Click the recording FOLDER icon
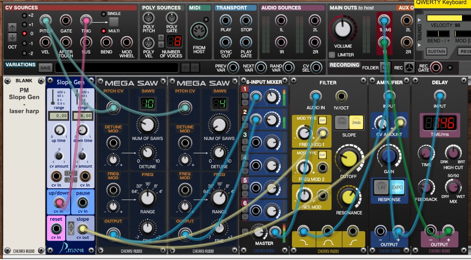 pos(383,68)
